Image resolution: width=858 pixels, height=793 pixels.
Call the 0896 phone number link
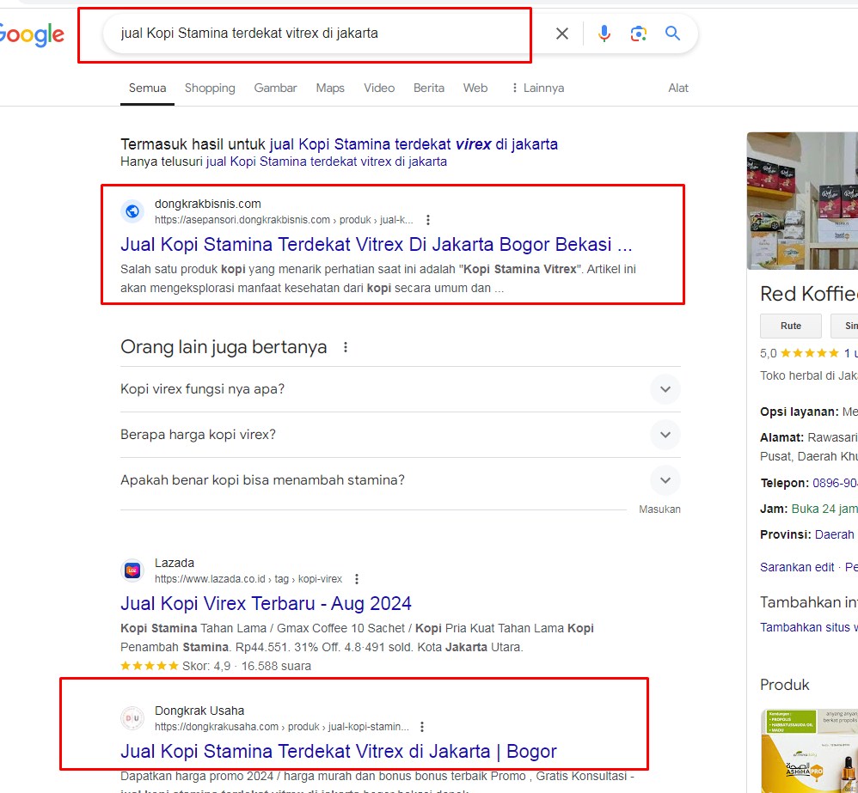(x=835, y=483)
